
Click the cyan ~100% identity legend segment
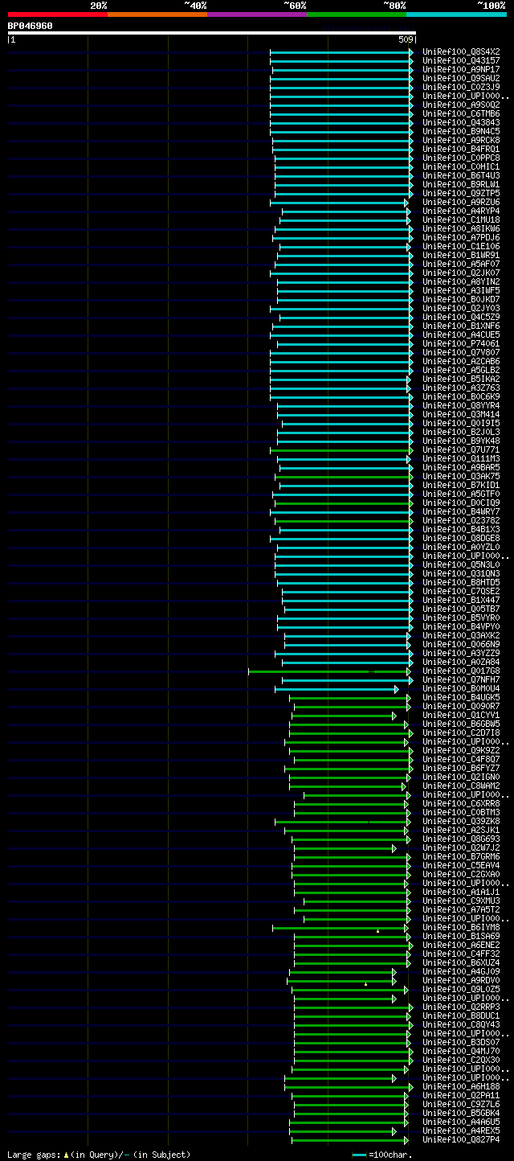pos(456,14)
